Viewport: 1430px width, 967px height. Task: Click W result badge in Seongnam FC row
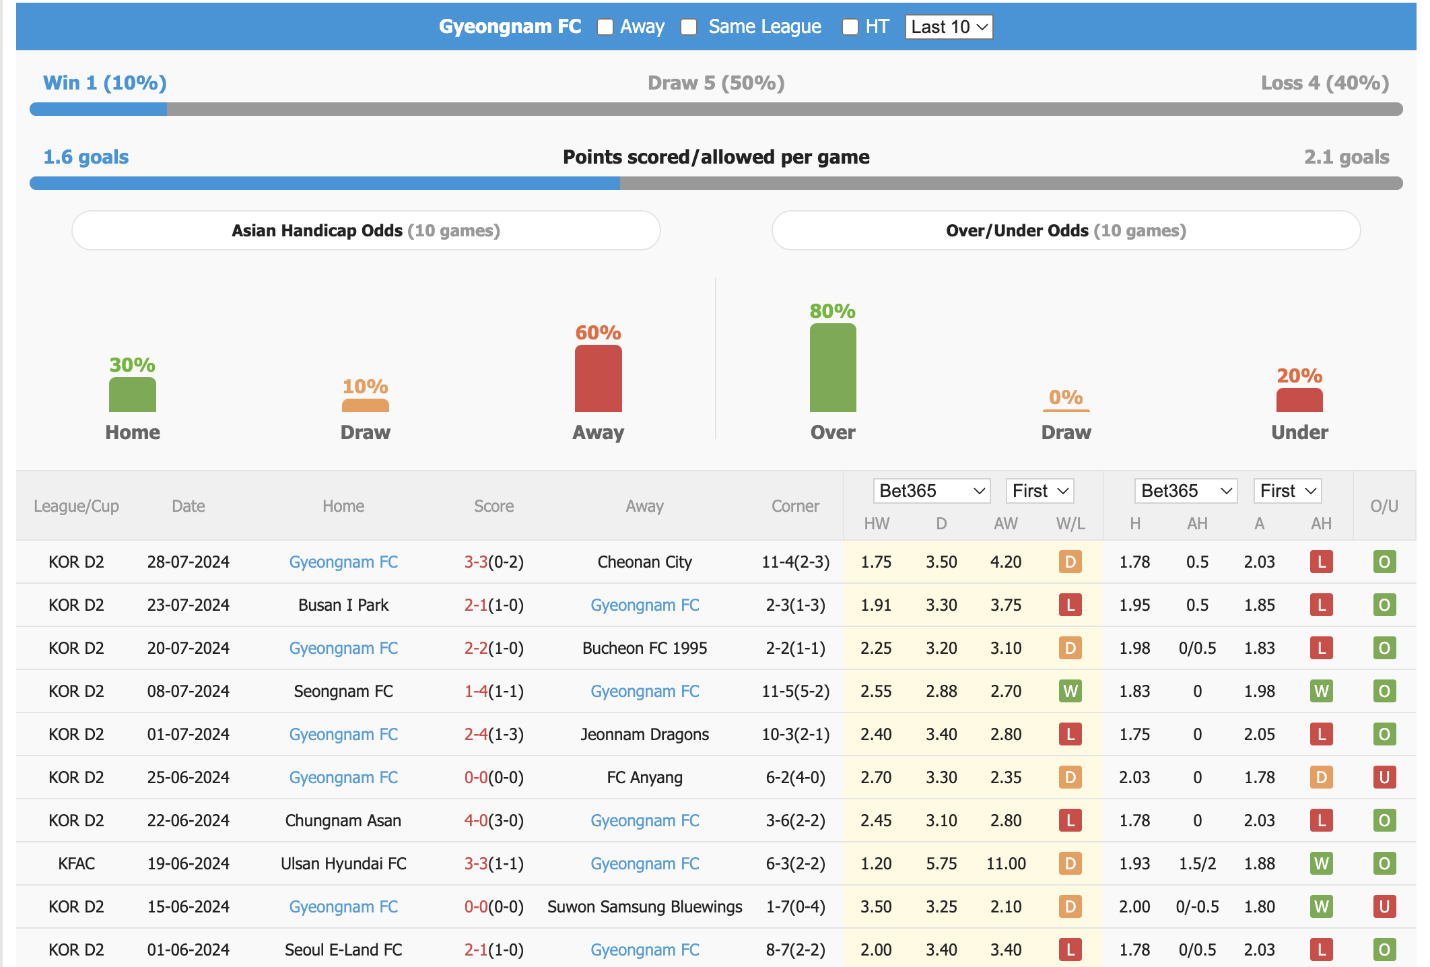(x=1070, y=691)
